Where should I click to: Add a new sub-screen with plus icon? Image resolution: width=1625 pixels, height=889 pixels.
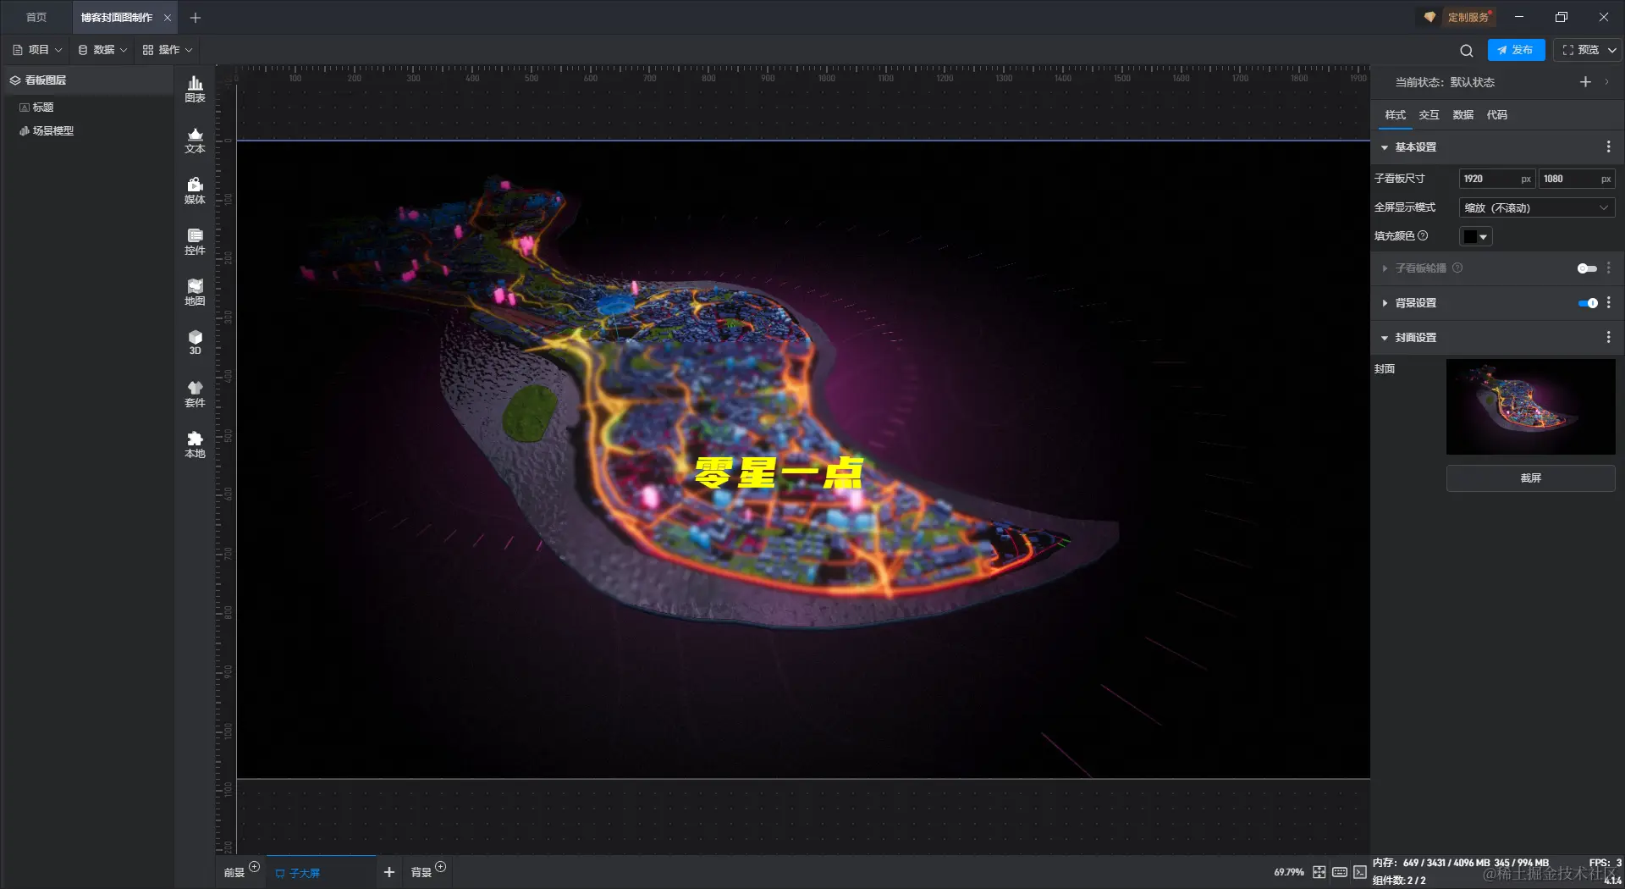point(389,872)
